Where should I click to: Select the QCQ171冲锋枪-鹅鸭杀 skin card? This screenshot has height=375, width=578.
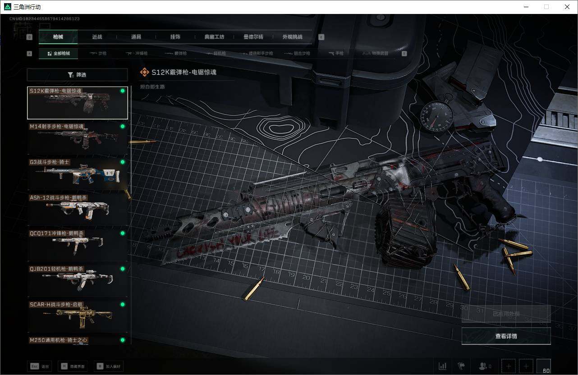(78, 245)
